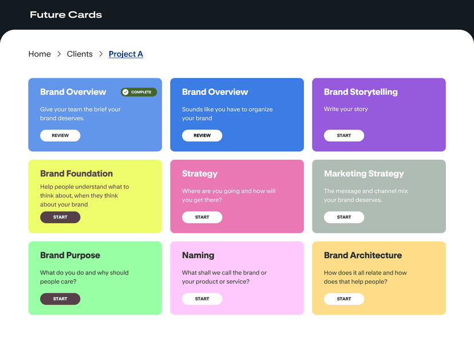Click the Complete status badge
Image resolution: width=474 pixels, height=337 pixels.
coord(139,92)
